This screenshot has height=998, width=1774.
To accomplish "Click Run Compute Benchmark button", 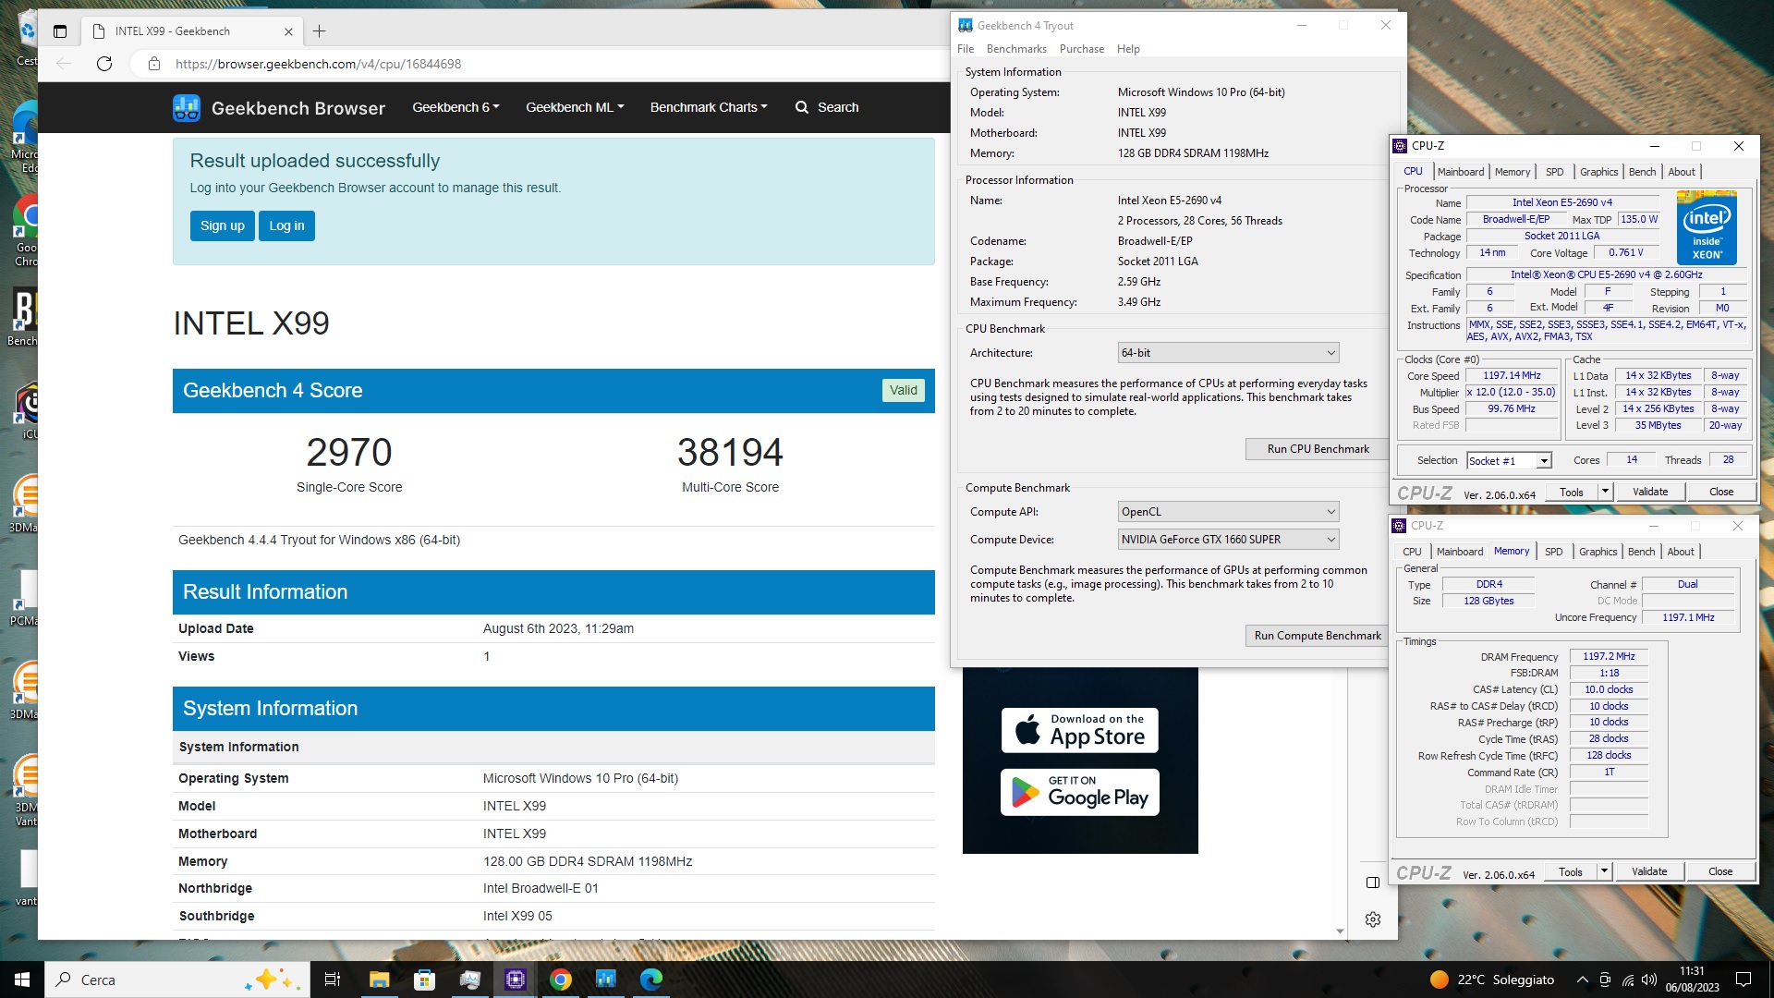I will pos(1318,636).
